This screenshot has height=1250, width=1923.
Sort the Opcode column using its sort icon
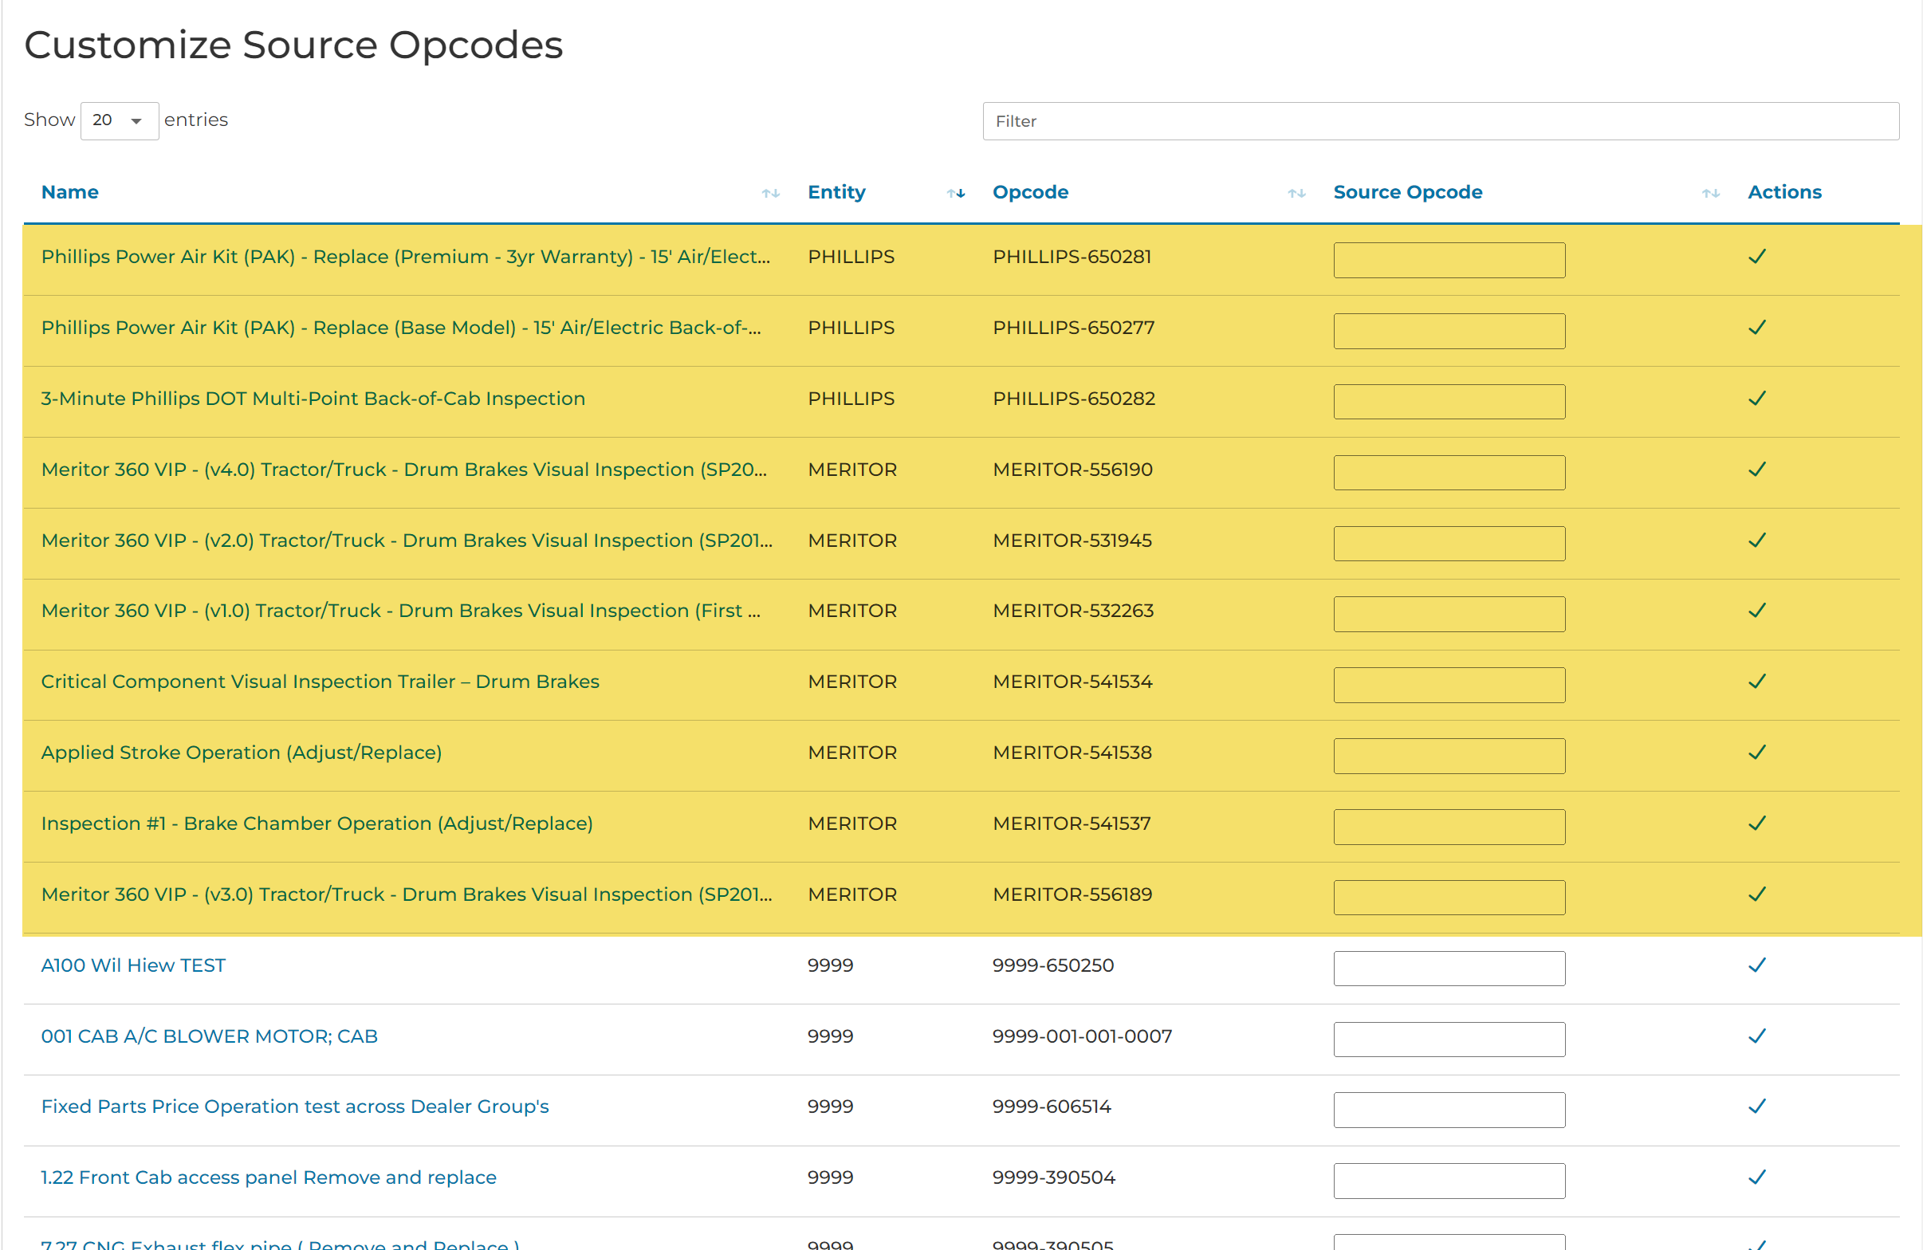(x=1298, y=193)
